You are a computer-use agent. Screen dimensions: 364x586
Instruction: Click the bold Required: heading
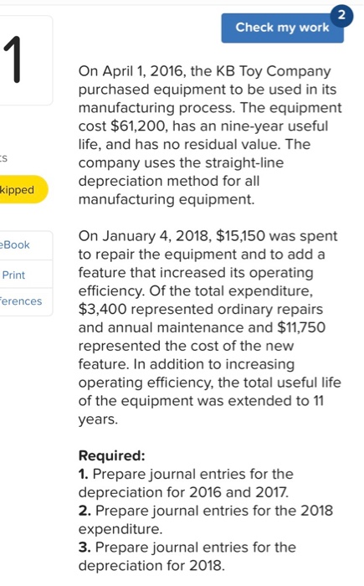click(112, 455)
